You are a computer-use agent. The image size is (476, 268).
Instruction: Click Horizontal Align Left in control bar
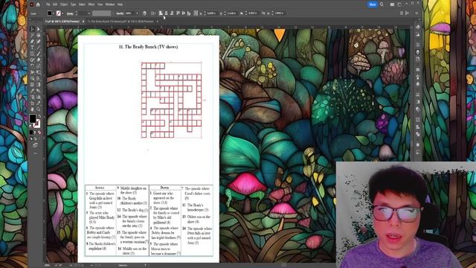(x=161, y=13)
